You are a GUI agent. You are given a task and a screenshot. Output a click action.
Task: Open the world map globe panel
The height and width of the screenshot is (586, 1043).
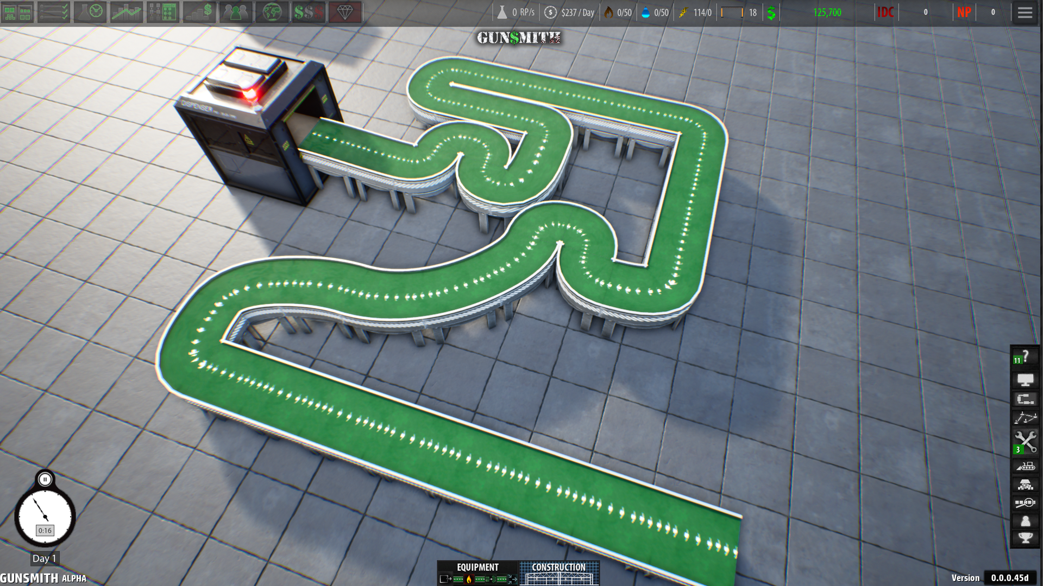pos(272,12)
